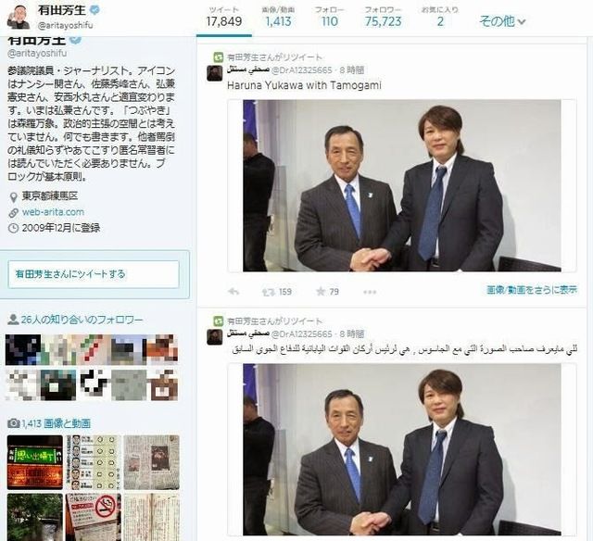The image size is (593, 541).
Task: Click 画像/動画をさらに表示 link
Action: [x=532, y=290]
